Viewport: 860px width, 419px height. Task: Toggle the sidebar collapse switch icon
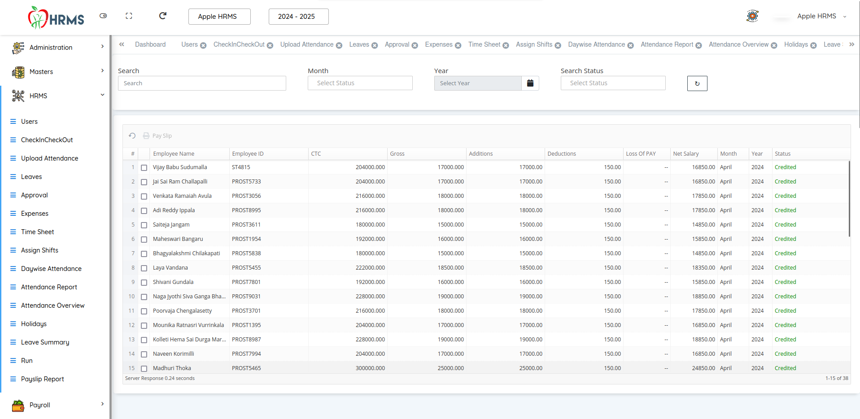point(103,16)
